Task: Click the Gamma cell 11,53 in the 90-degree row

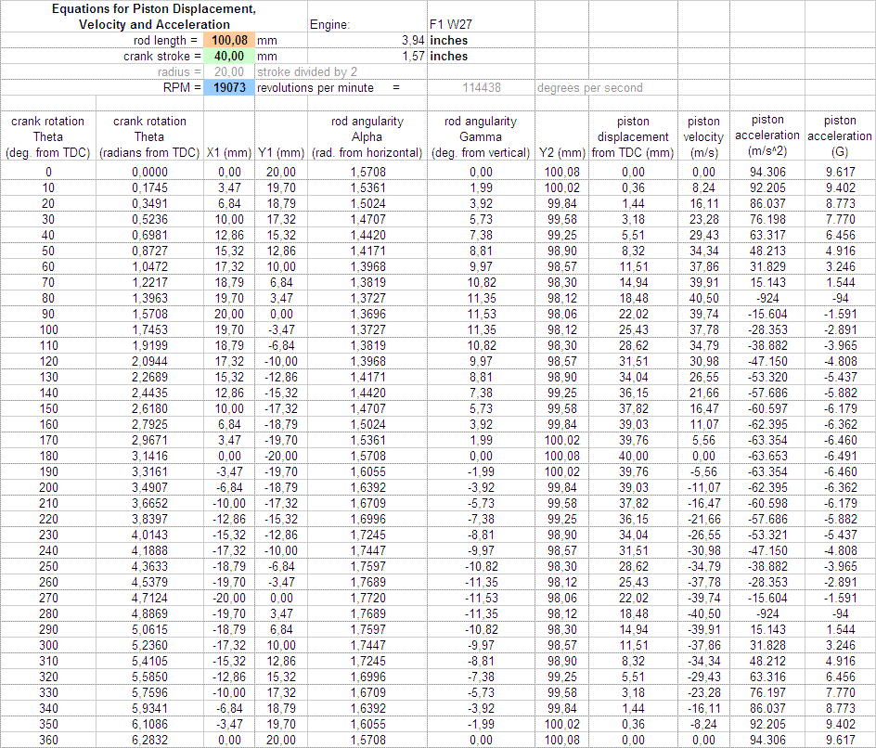Action: click(x=481, y=314)
